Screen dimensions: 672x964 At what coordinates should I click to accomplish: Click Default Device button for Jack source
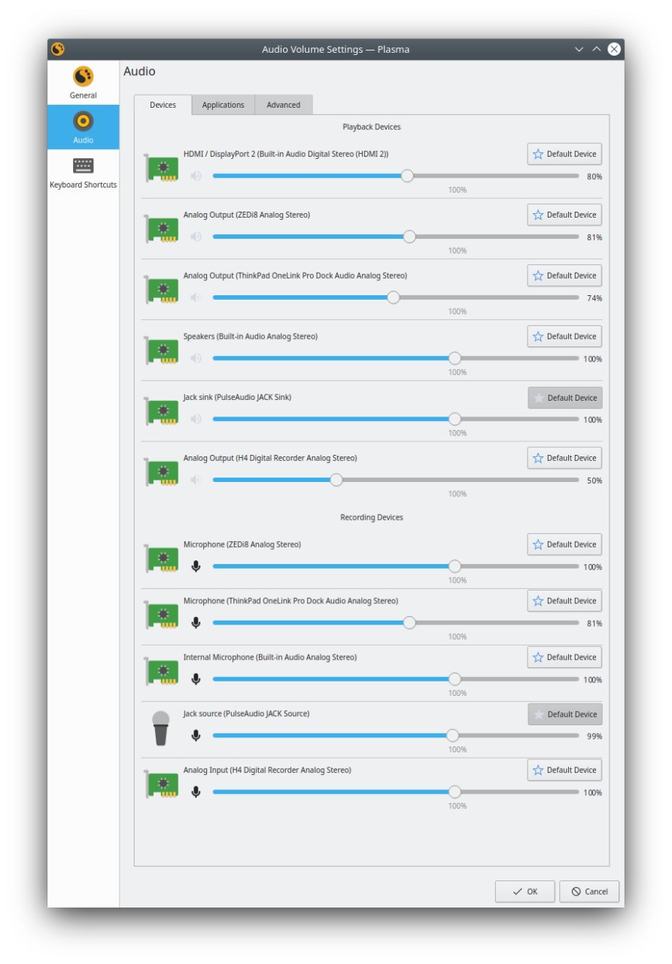coord(564,714)
